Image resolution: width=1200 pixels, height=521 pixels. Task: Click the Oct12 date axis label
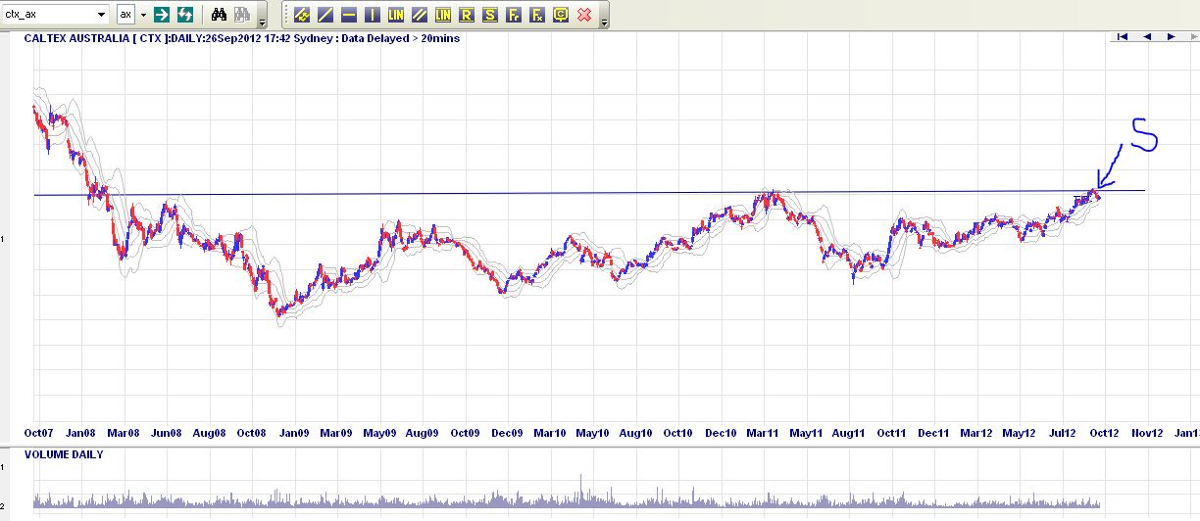point(1104,433)
